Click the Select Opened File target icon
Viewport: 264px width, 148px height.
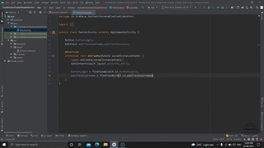point(30,12)
